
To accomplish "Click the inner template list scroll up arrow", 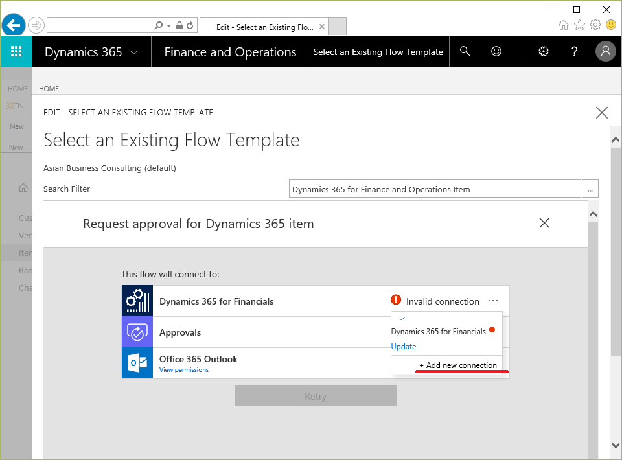I will 593,214.
